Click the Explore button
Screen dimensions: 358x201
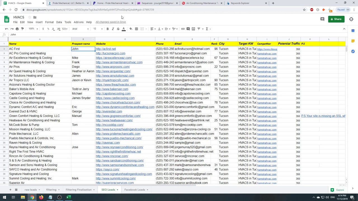pyautogui.click(x=337, y=190)
